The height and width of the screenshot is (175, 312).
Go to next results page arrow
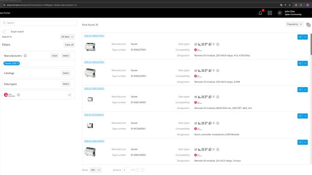pyautogui.click(x=142, y=170)
